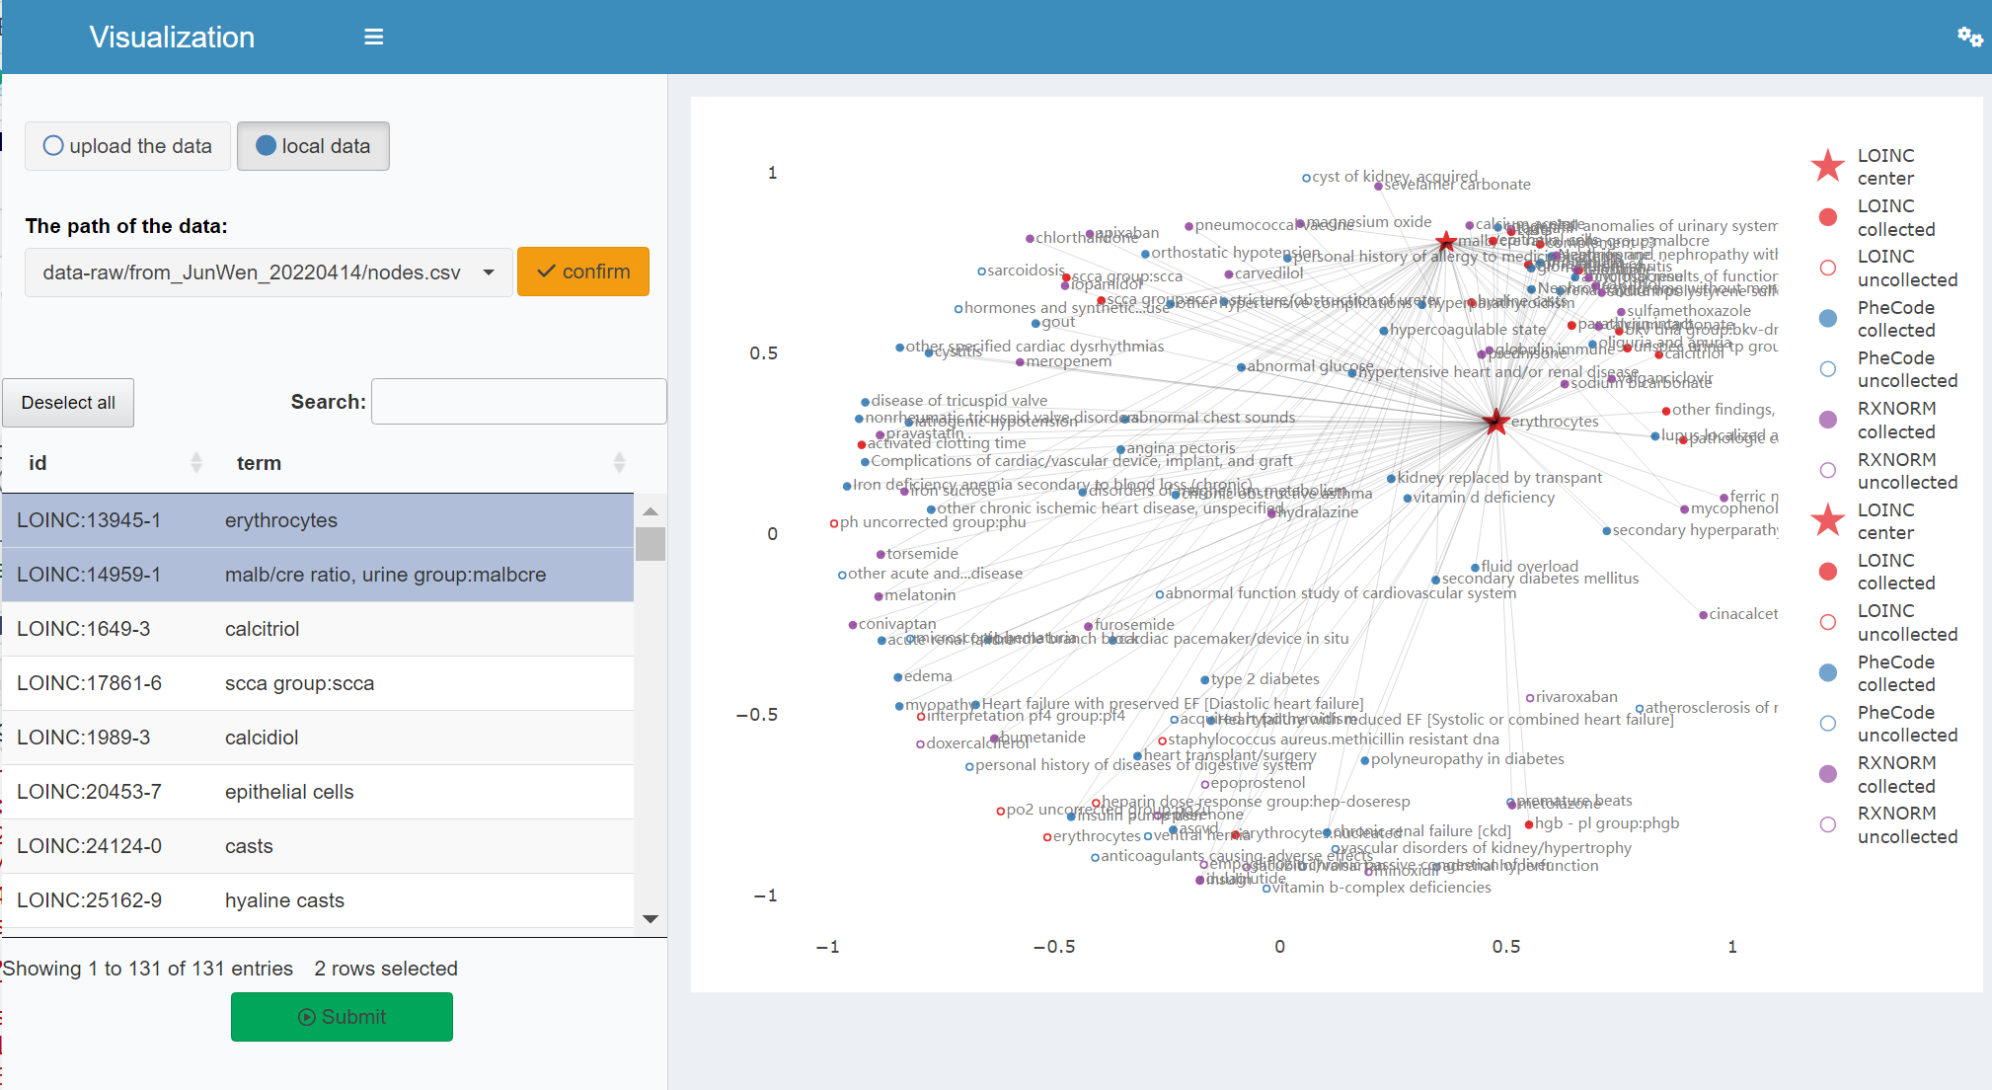1992x1090 pixels.
Task: Sort table by term column arrows
Action: 619,462
